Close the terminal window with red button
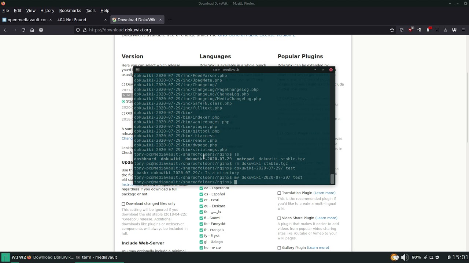Image resolution: width=469 pixels, height=263 pixels. (x=331, y=69)
